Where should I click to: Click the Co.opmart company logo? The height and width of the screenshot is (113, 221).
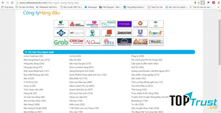click(93, 24)
